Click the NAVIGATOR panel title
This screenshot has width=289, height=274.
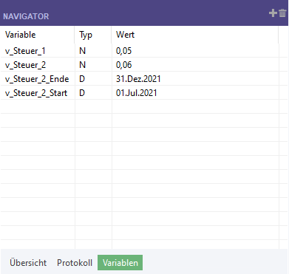click(26, 16)
